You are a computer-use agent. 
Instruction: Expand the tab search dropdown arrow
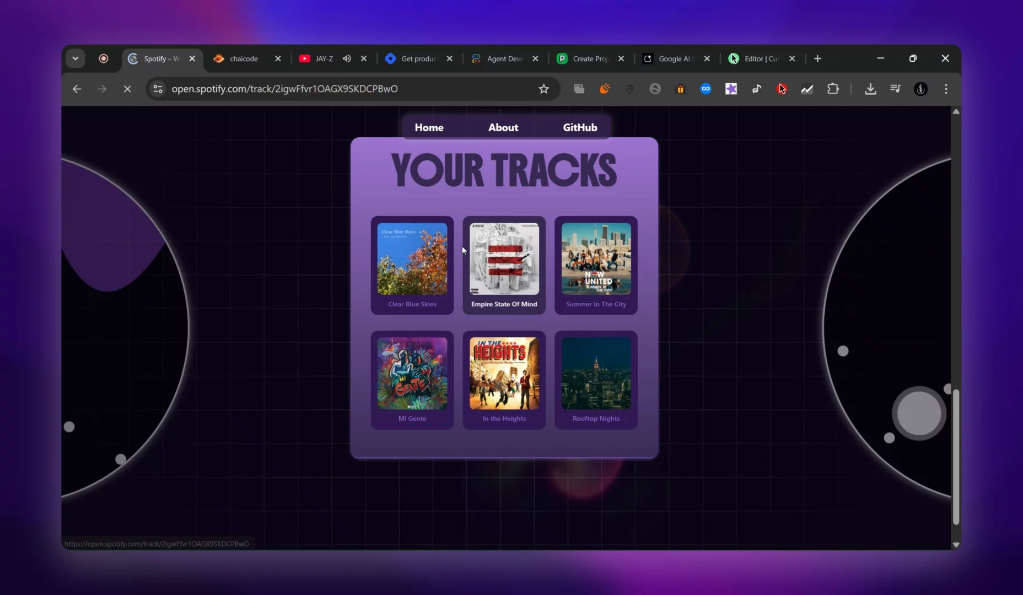pyautogui.click(x=76, y=58)
